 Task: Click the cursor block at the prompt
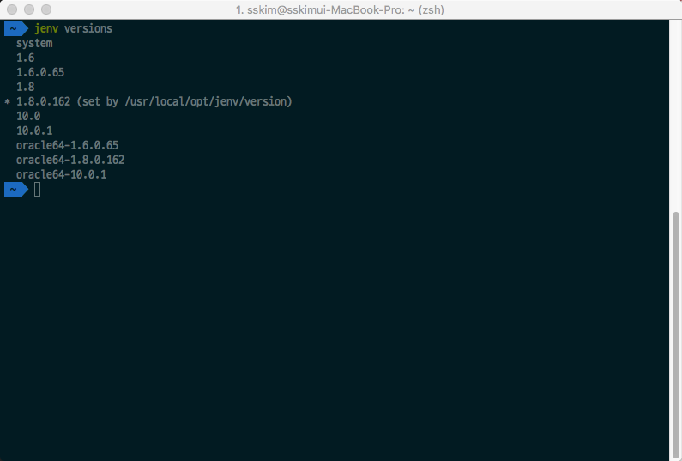pos(37,189)
